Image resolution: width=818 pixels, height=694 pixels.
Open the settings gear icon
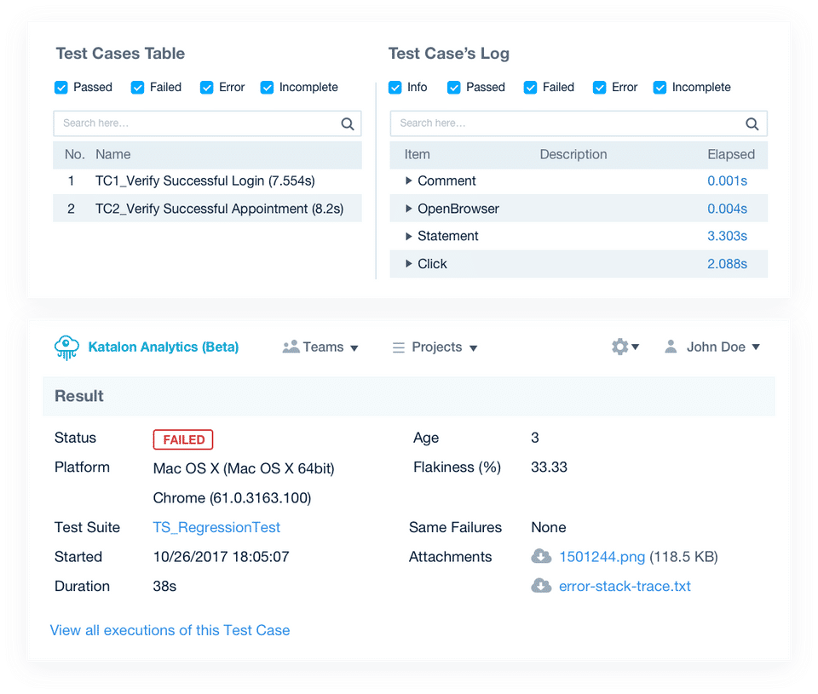click(x=619, y=347)
